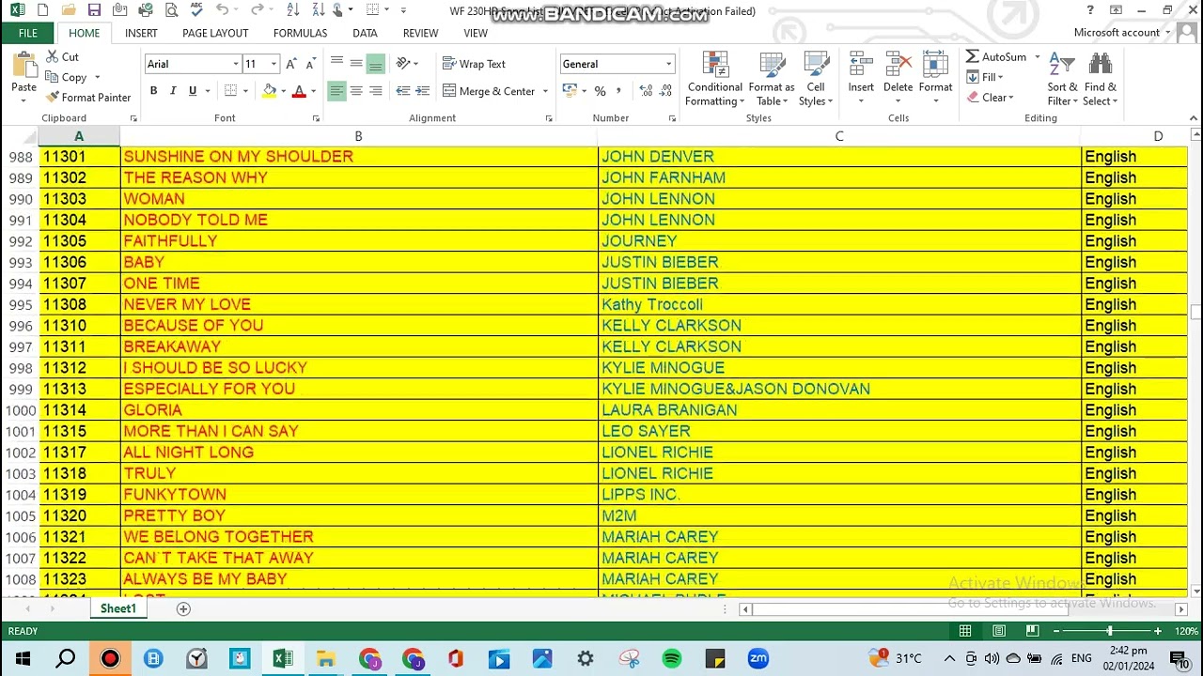
Task: Click Increase Decimal icon
Action: click(646, 91)
